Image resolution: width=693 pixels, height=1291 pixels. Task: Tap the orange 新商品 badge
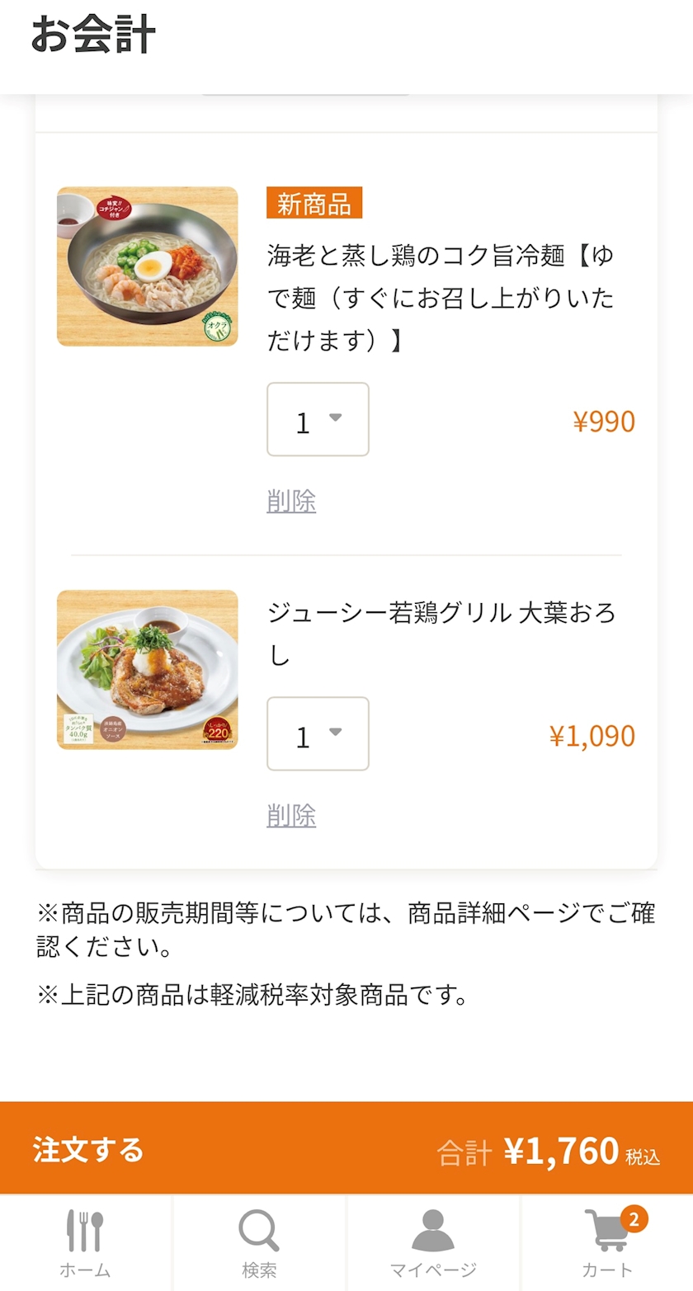[314, 203]
